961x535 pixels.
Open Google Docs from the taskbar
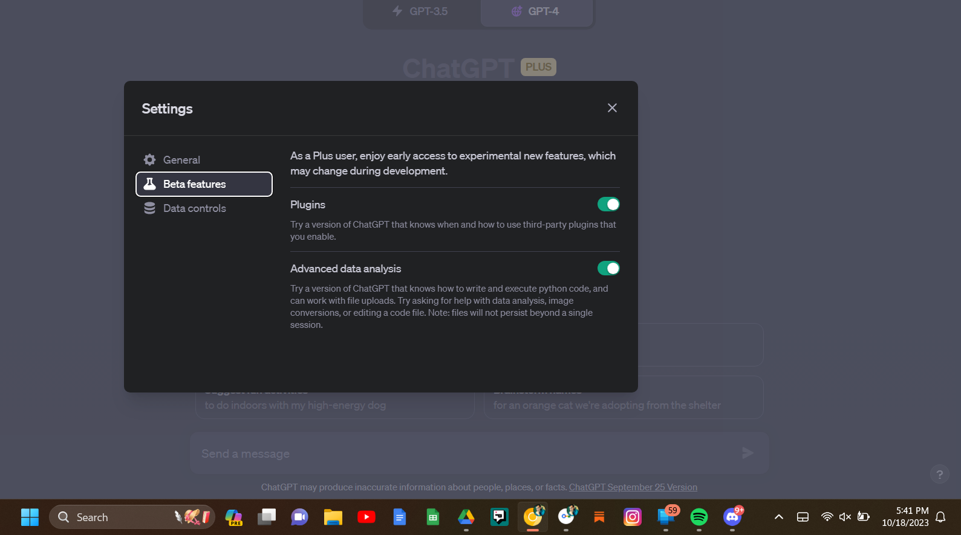pos(400,517)
